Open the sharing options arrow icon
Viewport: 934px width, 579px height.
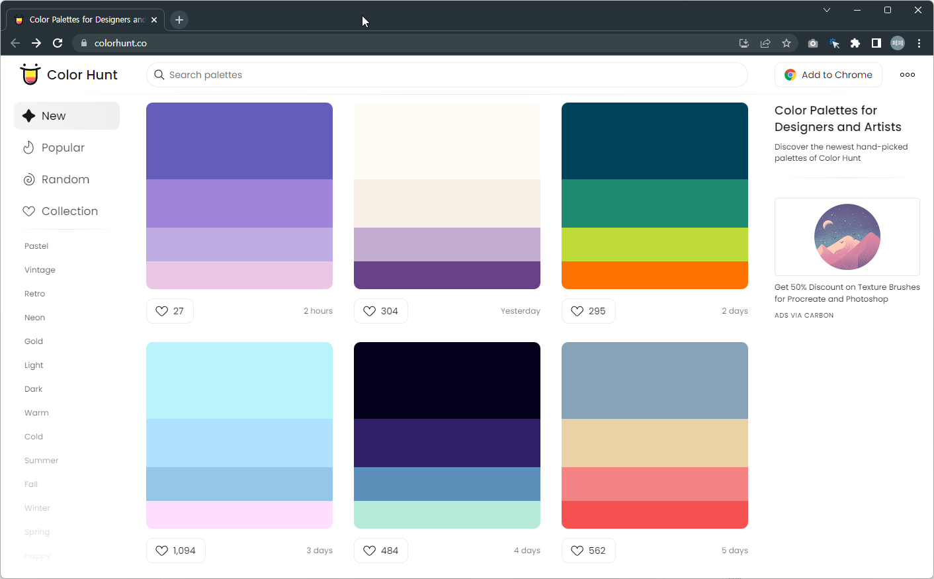[765, 42]
